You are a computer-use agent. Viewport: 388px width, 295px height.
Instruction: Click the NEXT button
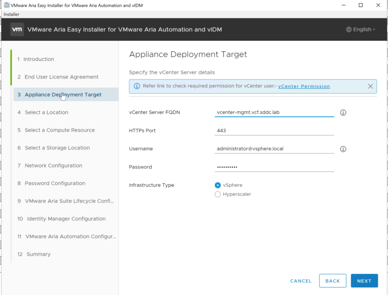pyautogui.click(x=364, y=281)
